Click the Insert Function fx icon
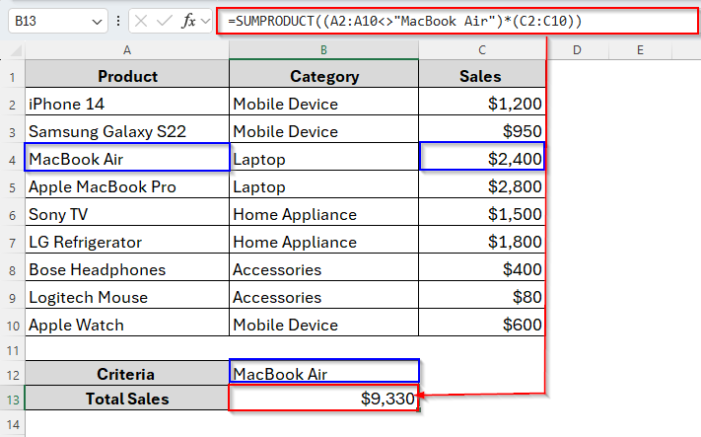The height and width of the screenshot is (437, 701). click(x=188, y=20)
